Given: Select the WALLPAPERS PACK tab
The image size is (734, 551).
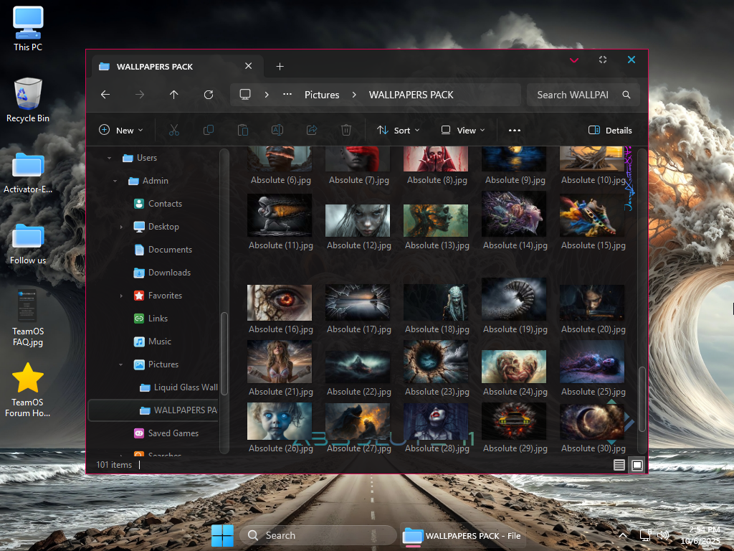Looking at the screenshot, I should 155,67.
